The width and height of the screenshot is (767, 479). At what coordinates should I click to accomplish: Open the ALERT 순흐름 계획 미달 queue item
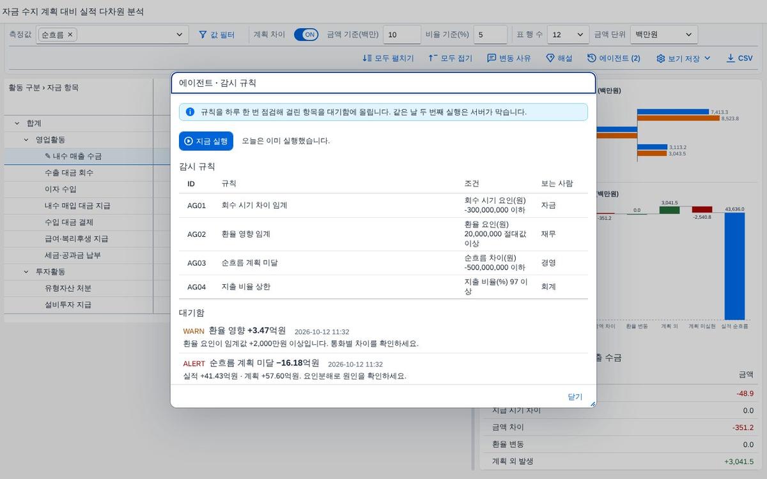(383, 369)
